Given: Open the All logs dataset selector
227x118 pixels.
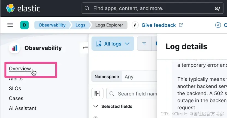Looking at the screenshot, I should click(x=113, y=44).
